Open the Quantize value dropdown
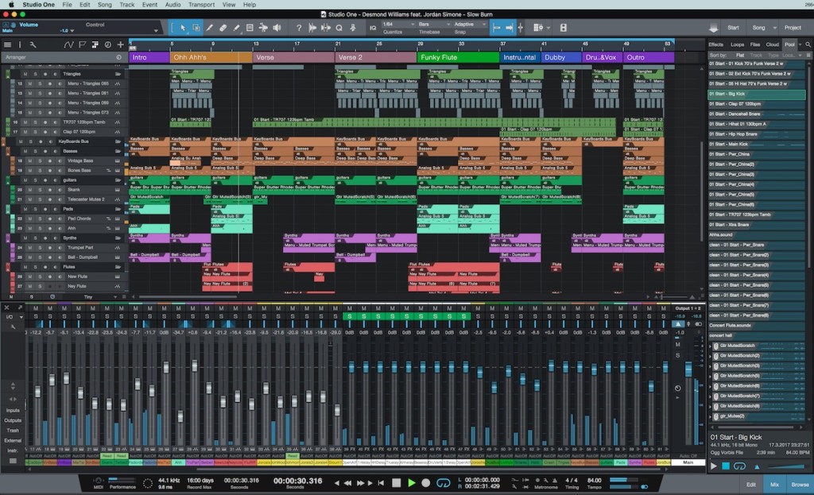The height and width of the screenshot is (495, 814). coord(396,25)
